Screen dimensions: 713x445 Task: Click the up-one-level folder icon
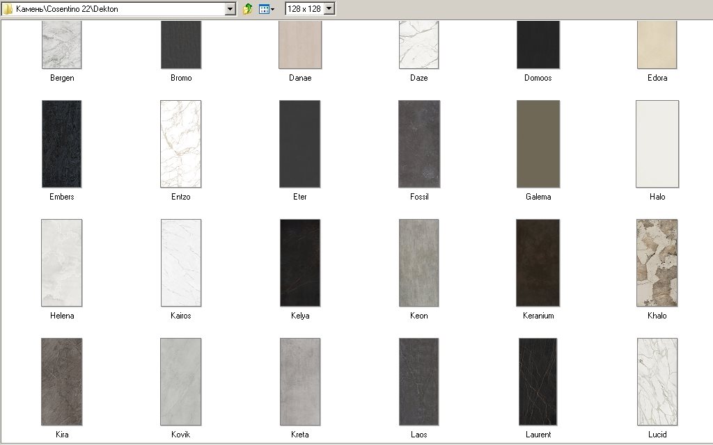click(247, 8)
